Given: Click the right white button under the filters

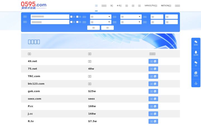Looking at the screenshot, I should [107, 28].
